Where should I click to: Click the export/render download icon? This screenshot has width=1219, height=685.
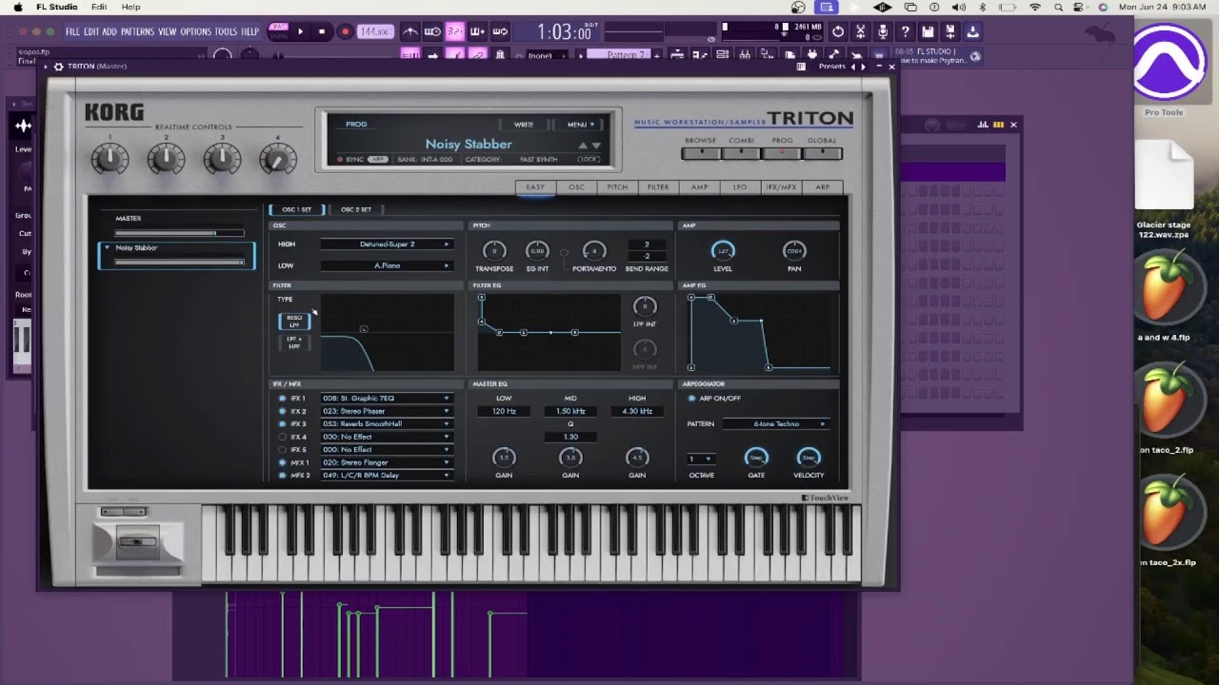click(x=972, y=31)
